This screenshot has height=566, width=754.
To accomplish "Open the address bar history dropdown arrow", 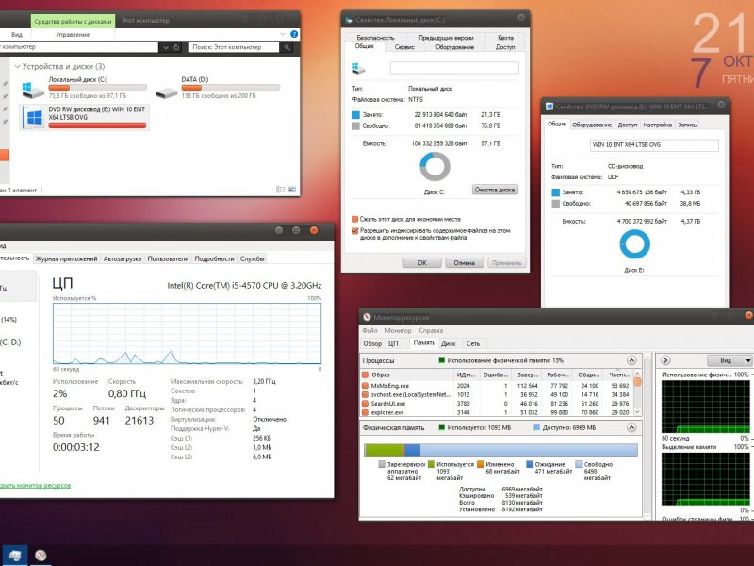I will (x=166, y=47).
